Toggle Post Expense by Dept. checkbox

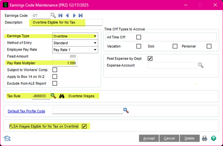click(150, 58)
